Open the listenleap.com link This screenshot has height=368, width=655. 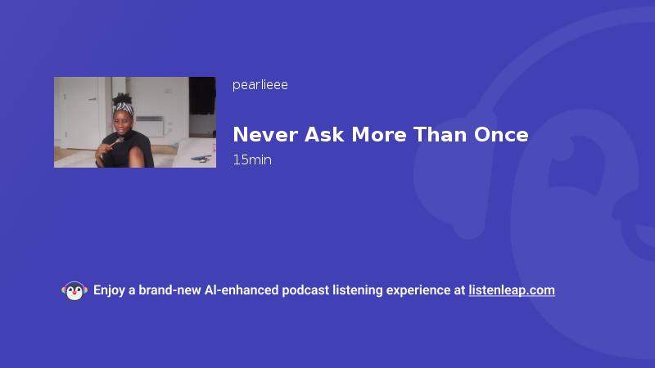coord(512,290)
